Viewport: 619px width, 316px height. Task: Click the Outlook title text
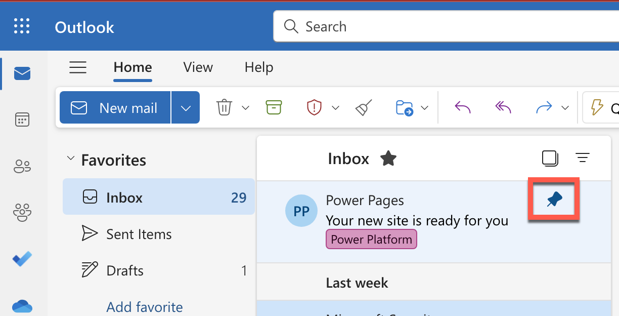[84, 27]
